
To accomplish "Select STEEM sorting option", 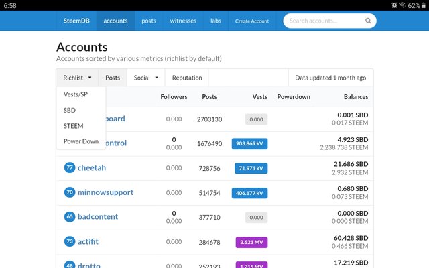I will pyautogui.click(x=73, y=125).
